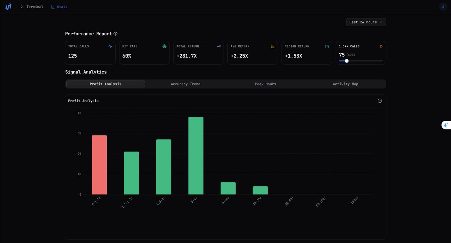Click the Performance Report heading text
The width and height of the screenshot is (451, 243).
(x=88, y=34)
